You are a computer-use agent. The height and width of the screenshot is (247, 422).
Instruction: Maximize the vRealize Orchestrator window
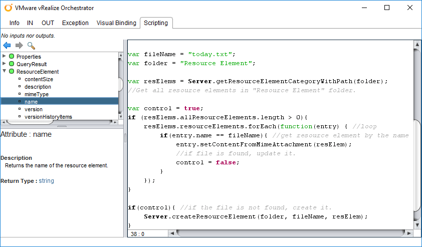click(x=387, y=8)
